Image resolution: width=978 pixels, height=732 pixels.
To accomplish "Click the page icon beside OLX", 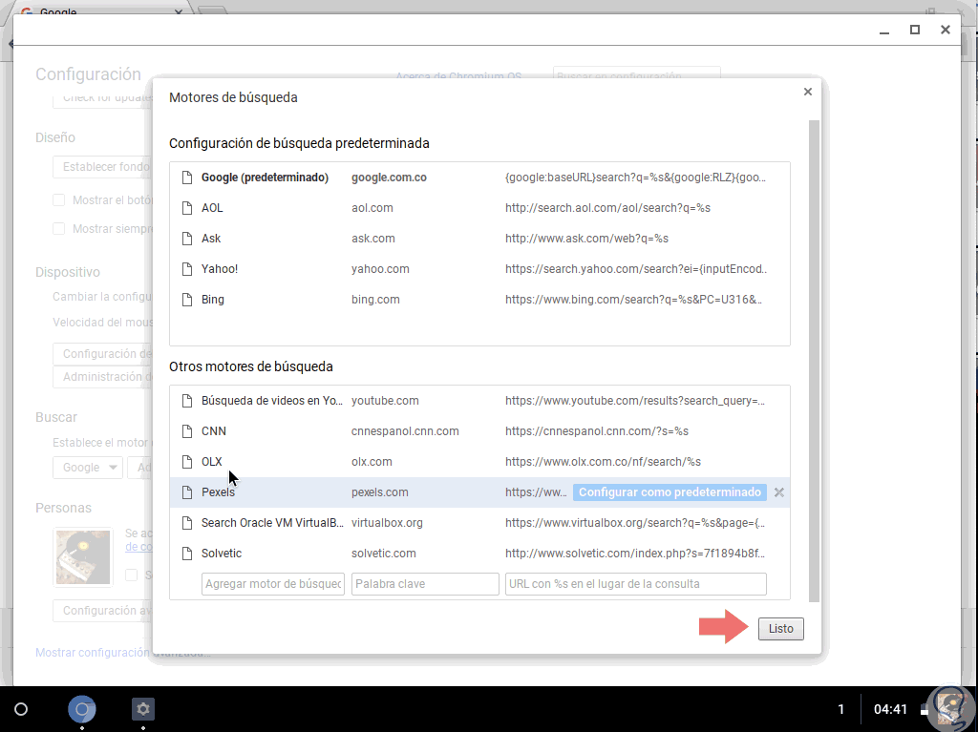I will pos(186,462).
